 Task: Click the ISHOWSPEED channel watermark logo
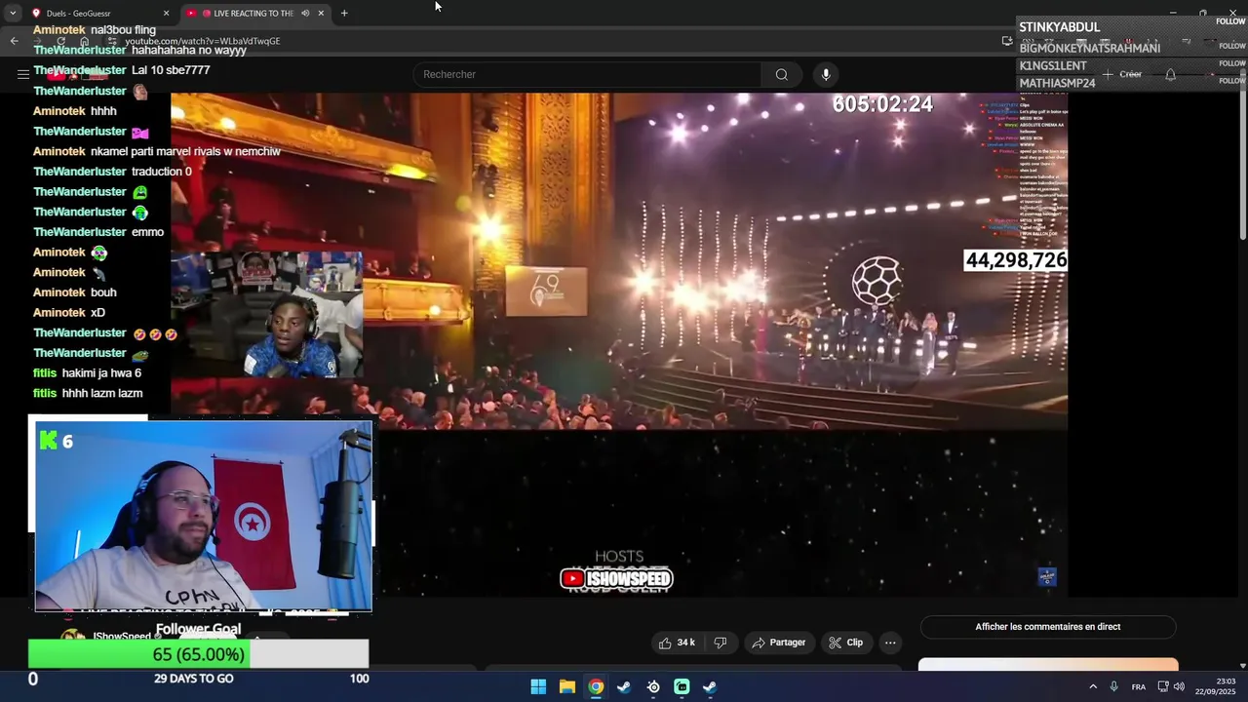(616, 579)
